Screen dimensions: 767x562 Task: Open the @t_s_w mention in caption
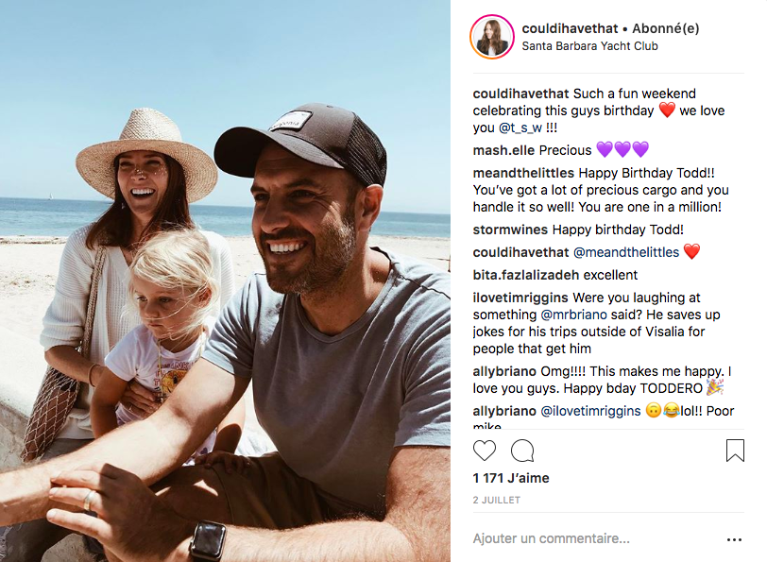(529, 128)
